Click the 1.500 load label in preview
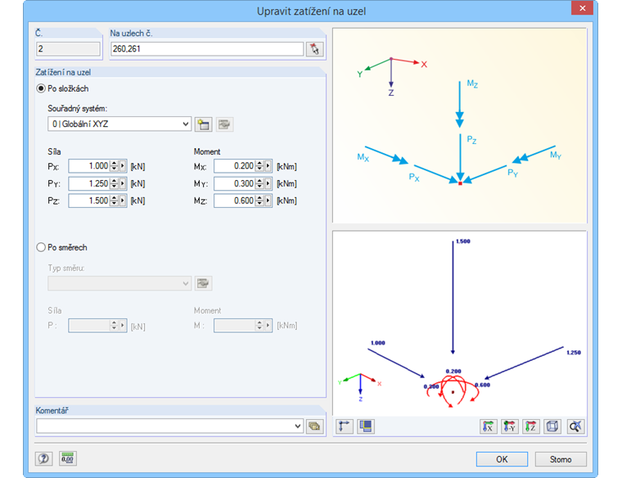This screenshot has width=622, height=478. [463, 241]
